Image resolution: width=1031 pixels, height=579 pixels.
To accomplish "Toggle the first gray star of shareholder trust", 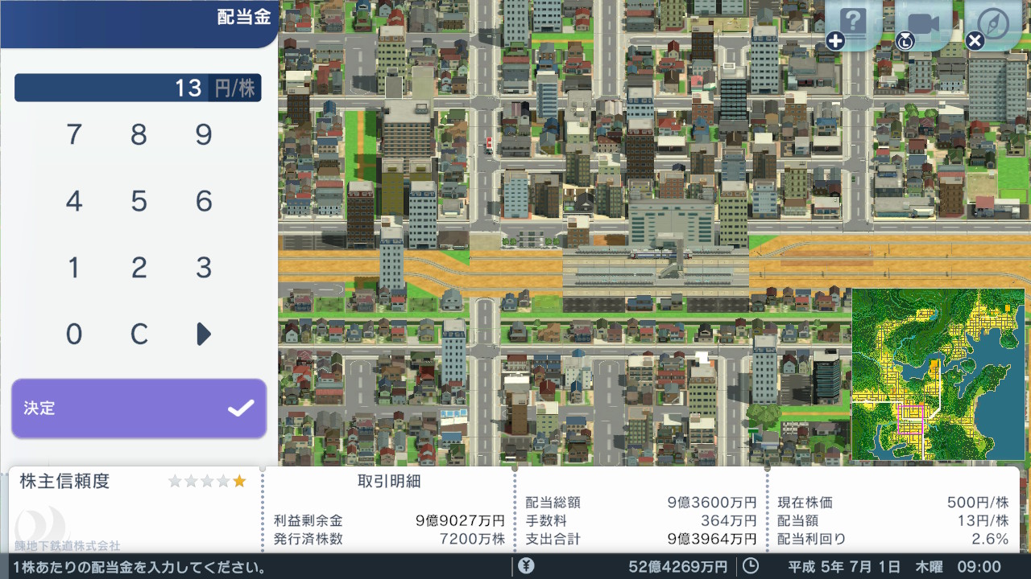I will click(173, 480).
